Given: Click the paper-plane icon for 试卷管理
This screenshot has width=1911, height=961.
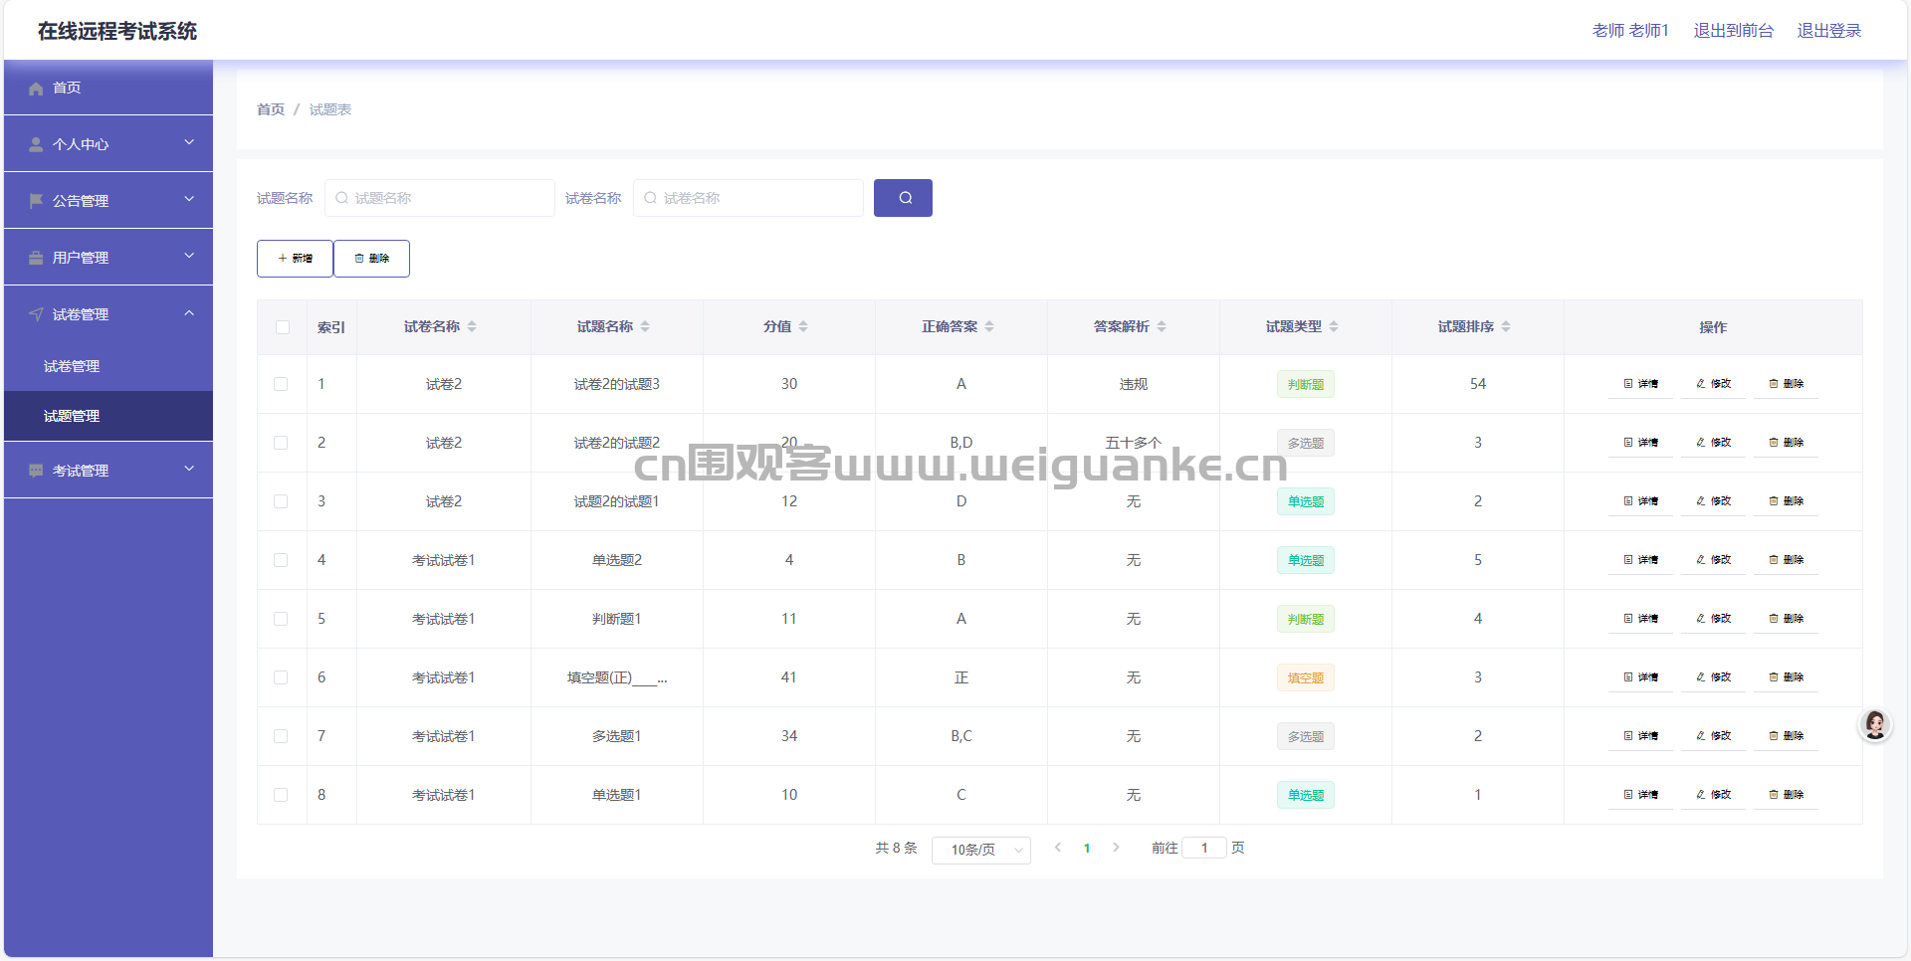Looking at the screenshot, I should pos(36,315).
